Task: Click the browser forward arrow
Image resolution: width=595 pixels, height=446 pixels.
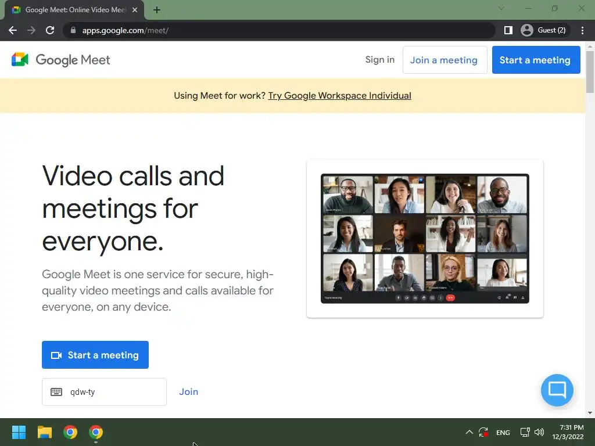Action: click(31, 30)
